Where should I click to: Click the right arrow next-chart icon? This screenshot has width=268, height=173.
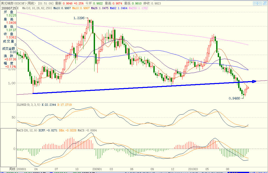259,3
